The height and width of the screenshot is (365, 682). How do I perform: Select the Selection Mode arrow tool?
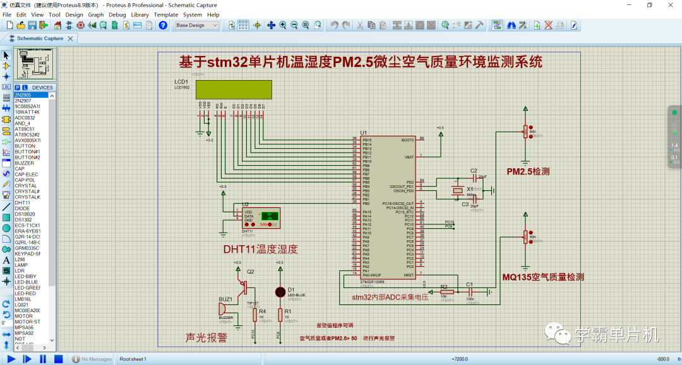[x=6, y=56]
